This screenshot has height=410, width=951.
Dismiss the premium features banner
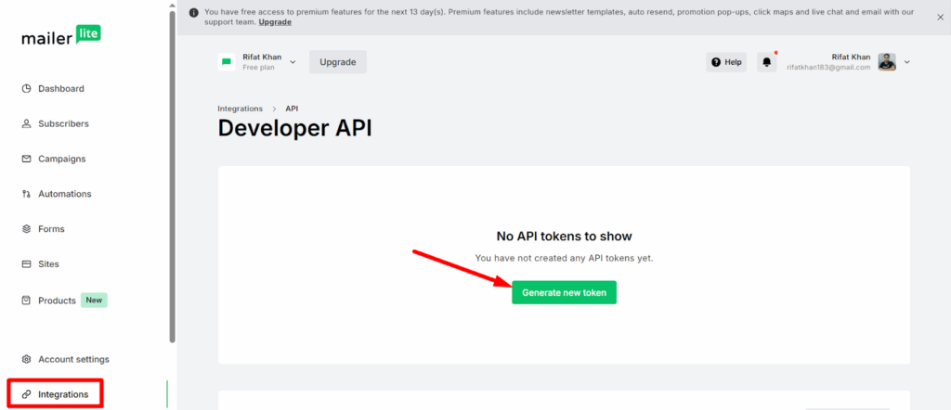(940, 17)
